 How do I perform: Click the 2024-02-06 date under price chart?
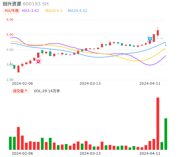22,83
